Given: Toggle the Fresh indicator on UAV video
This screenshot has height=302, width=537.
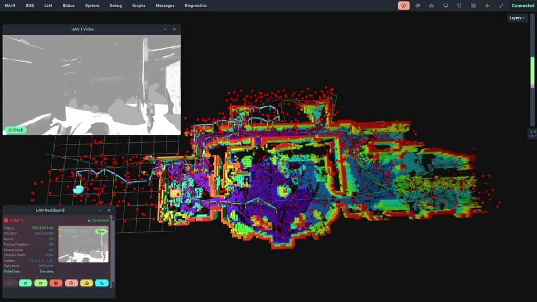Looking at the screenshot, I should (x=16, y=130).
